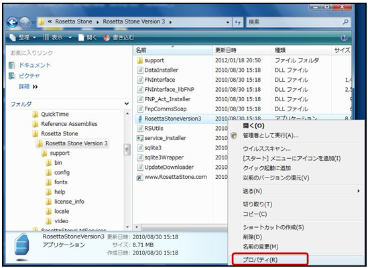The image size is (368, 268).
Task: Select Rosetta Stone folder in tree
Action: coord(60,133)
